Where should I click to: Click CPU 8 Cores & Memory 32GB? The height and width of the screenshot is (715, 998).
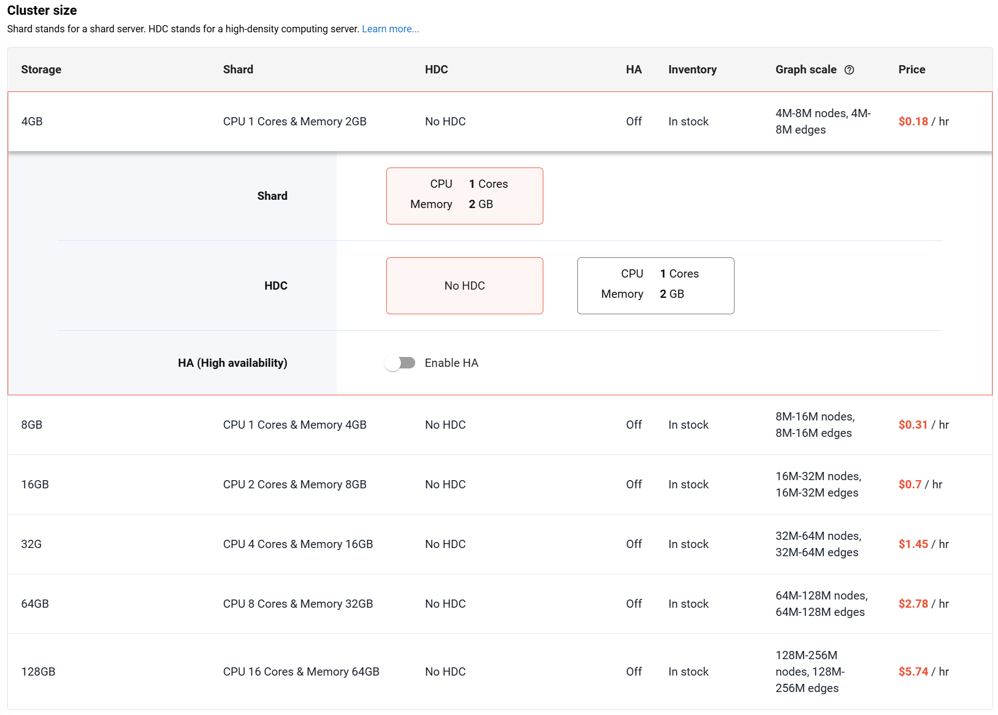[x=297, y=604]
